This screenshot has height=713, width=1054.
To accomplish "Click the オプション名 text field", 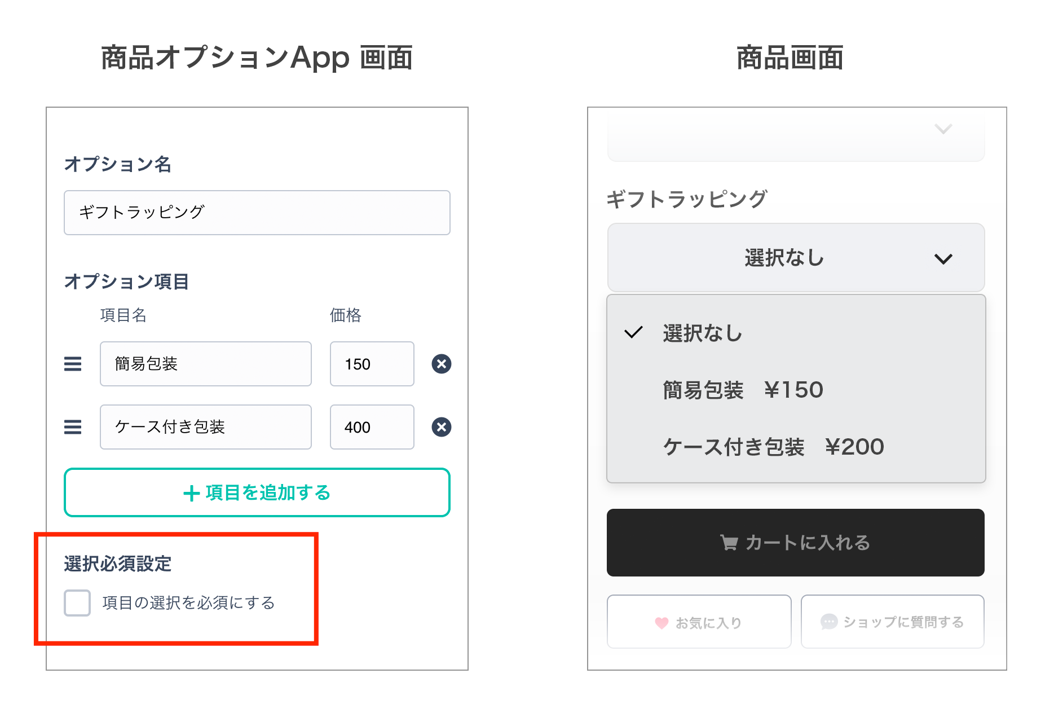I will pos(257,213).
